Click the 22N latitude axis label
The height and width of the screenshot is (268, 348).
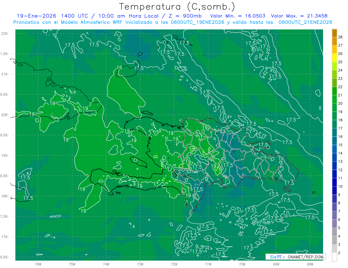(x=5, y=34)
